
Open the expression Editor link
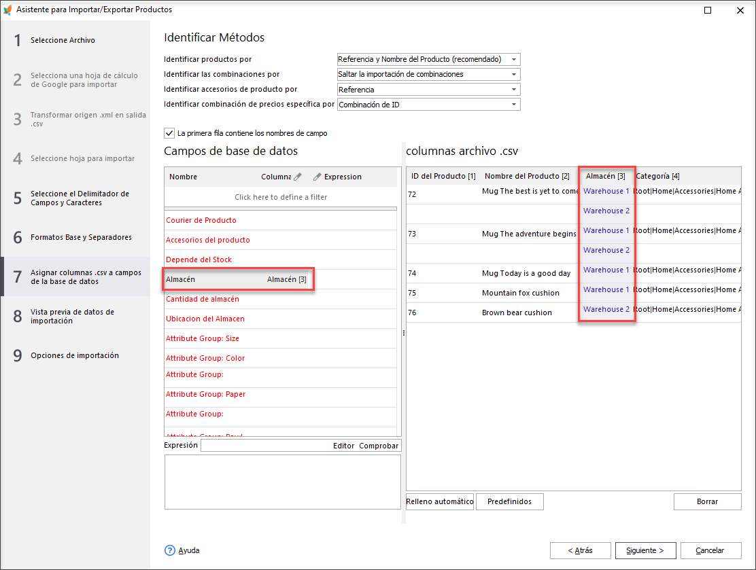(x=343, y=446)
